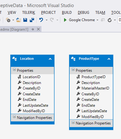
Task: Click wrench icon beside Location LastUpdateDate
Action: coord(20,105)
